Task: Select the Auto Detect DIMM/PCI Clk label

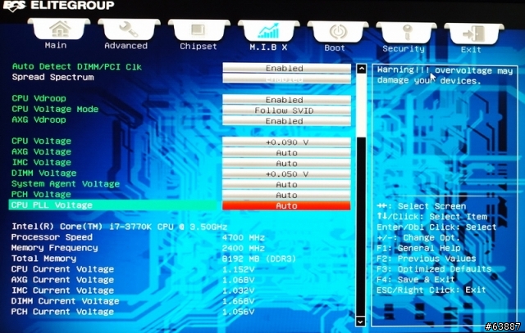Action: [x=76, y=66]
